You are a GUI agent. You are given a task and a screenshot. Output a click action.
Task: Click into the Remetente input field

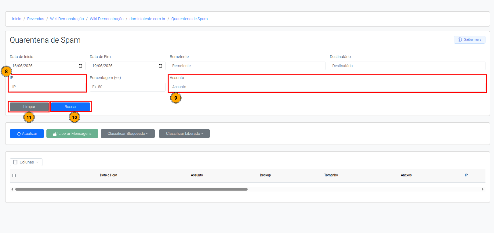click(x=248, y=66)
